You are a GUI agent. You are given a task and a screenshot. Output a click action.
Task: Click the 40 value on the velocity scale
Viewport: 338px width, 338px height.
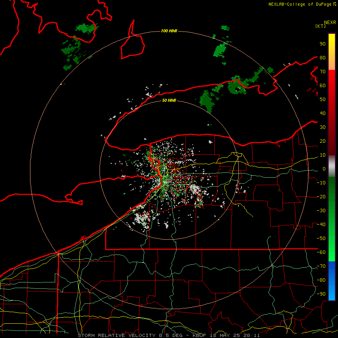click(x=323, y=113)
